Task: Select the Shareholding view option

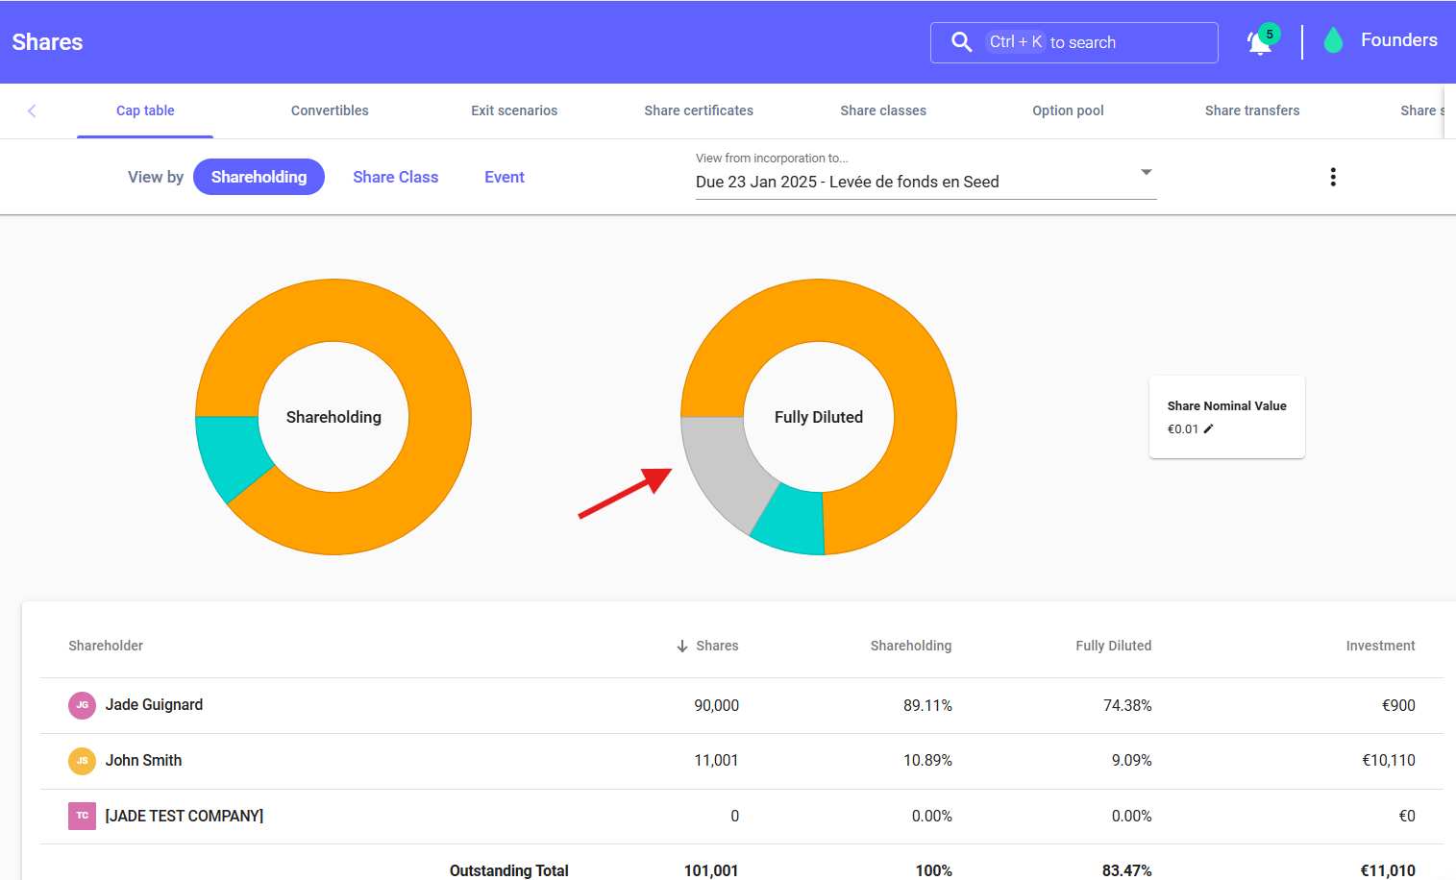Action: point(259,177)
